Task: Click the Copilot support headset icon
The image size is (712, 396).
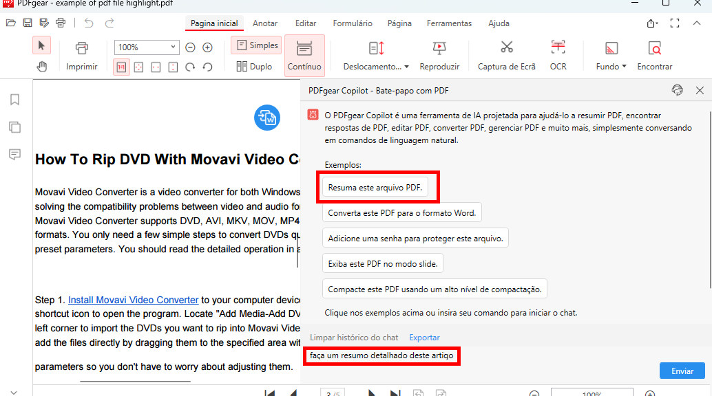Action: pyautogui.click(x=677, y=90)
